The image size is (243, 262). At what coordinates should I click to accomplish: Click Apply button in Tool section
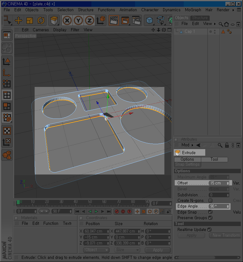click(192, 235)
